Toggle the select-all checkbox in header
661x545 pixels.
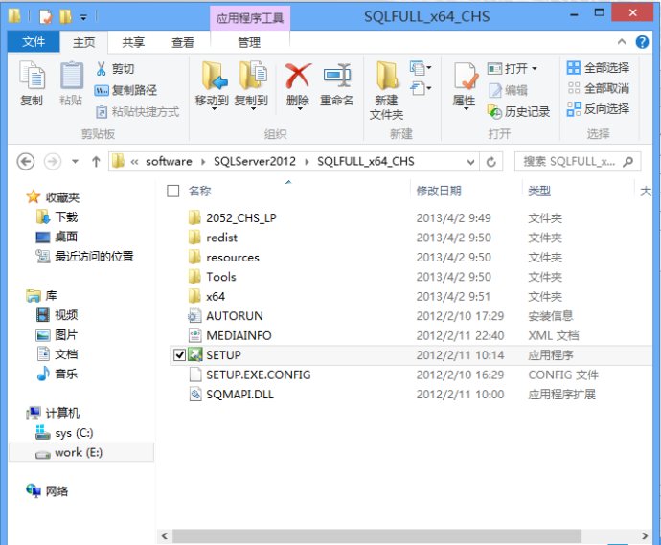(x=173, y=191)
